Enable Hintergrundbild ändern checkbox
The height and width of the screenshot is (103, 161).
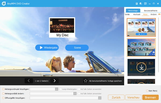click(3, 93)
